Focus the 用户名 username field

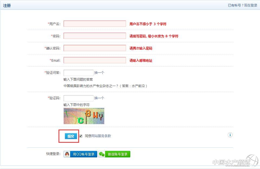click(x=95, y=24)
